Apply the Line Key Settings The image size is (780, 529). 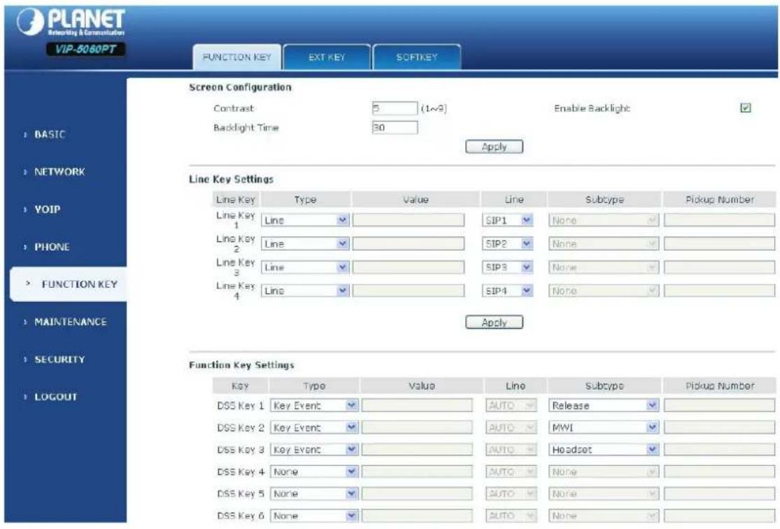tap(494, 322)
